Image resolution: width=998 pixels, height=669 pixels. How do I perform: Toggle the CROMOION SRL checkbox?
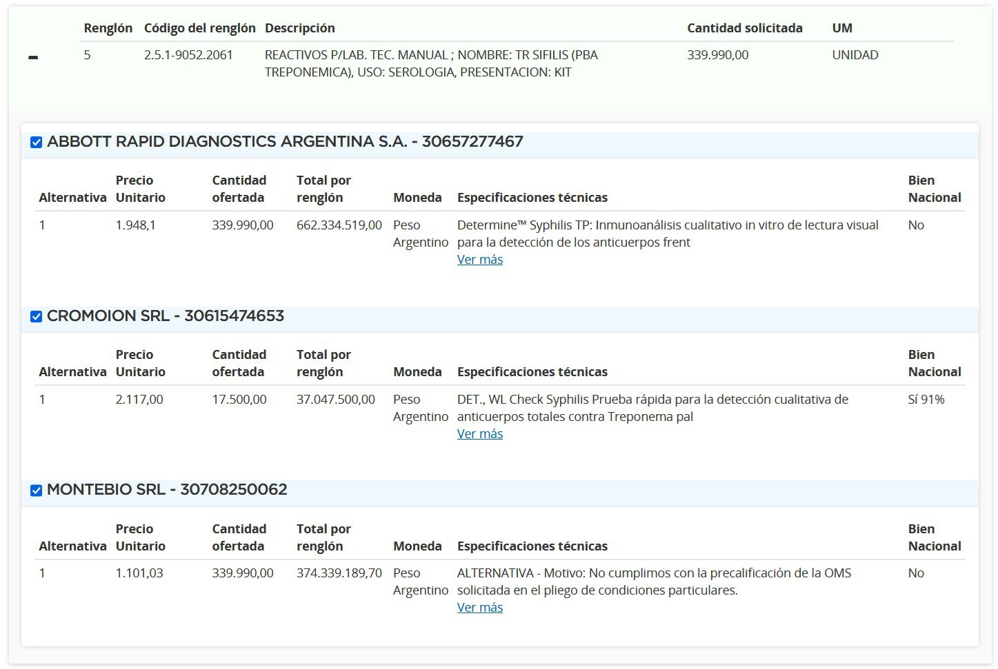37,317
